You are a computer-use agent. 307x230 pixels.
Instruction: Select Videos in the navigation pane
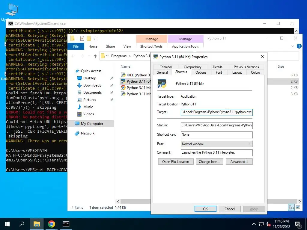pos(88,114)
